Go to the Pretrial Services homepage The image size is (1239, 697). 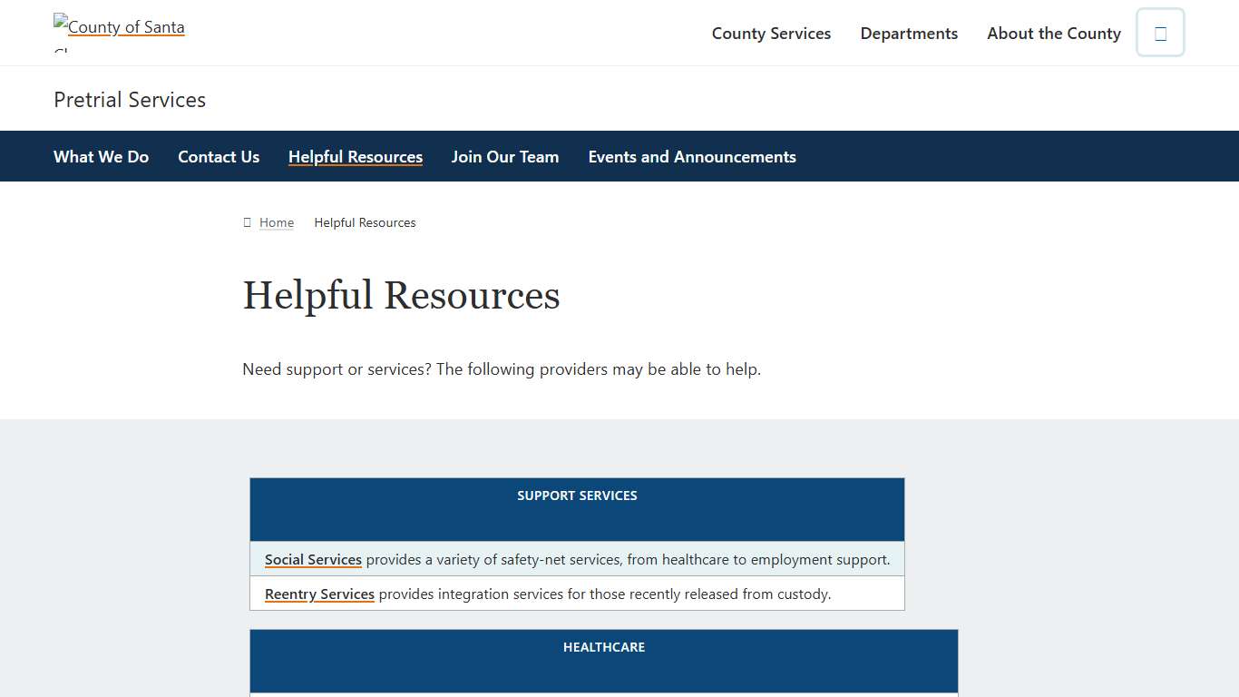tap(129, 99)
